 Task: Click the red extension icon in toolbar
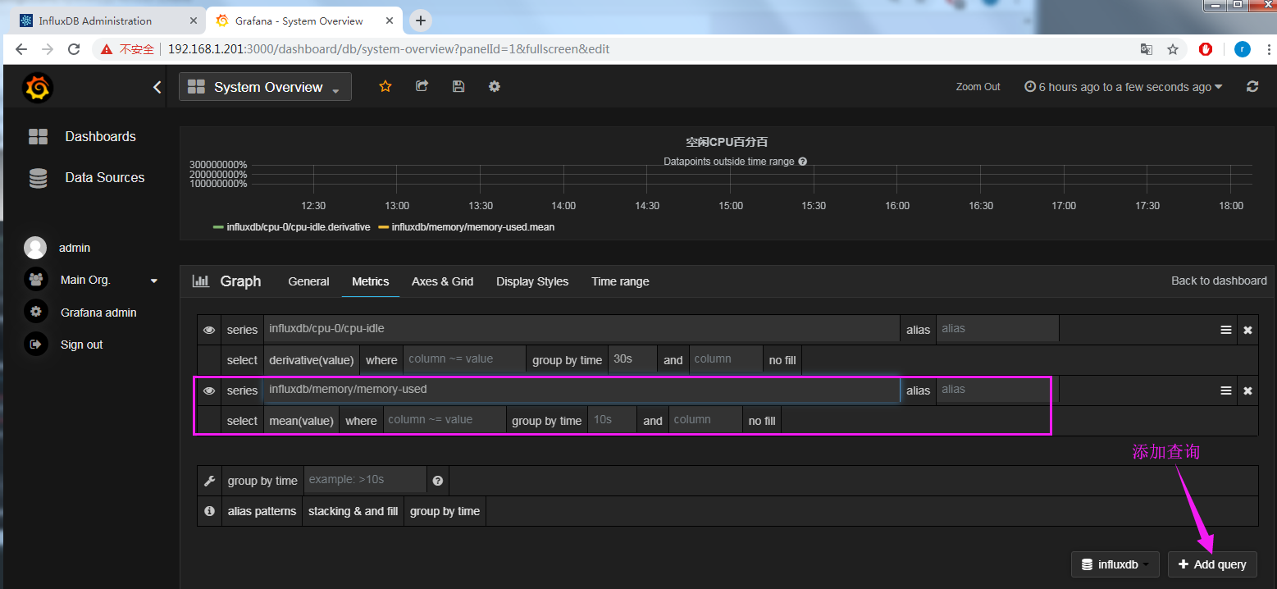tap(1206, 49)
